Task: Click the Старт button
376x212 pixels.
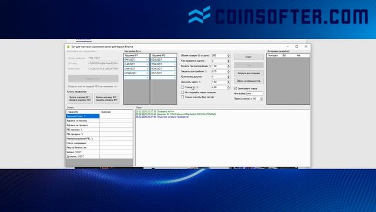Action: (x=249, y=57)
